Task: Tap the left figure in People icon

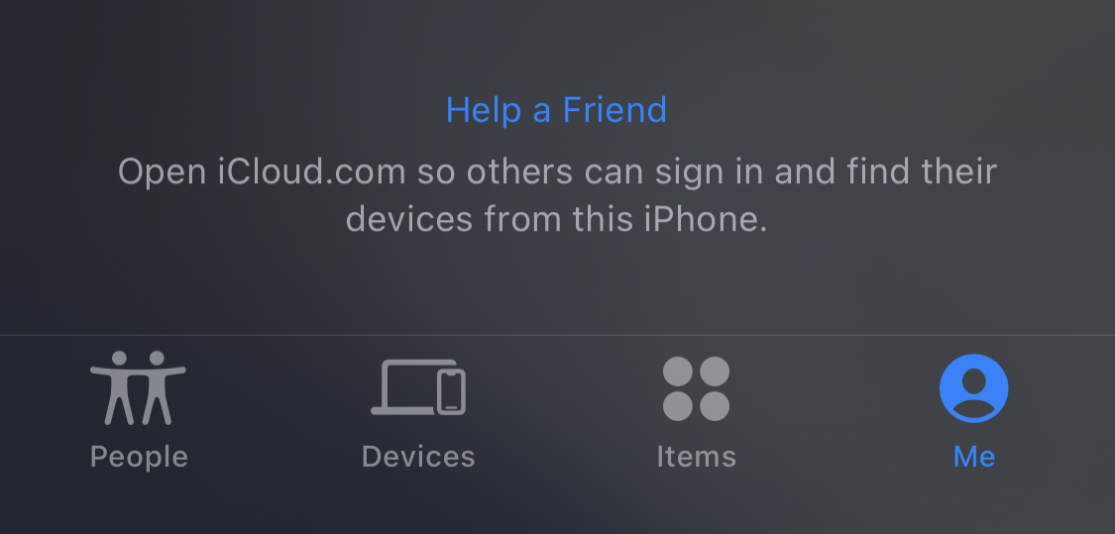Action: [118, 387]
